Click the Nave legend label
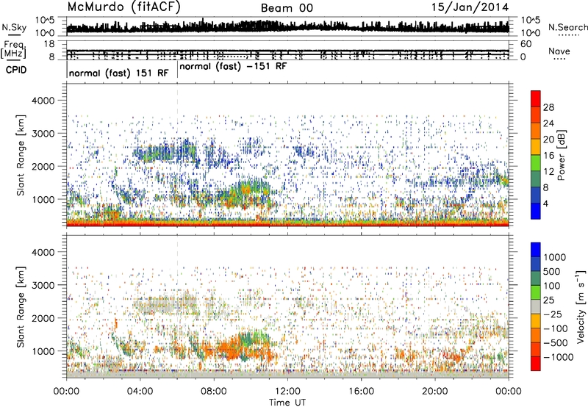Viewport: 588px width, 407px height. pyautogui.click(x=559, y=51)
